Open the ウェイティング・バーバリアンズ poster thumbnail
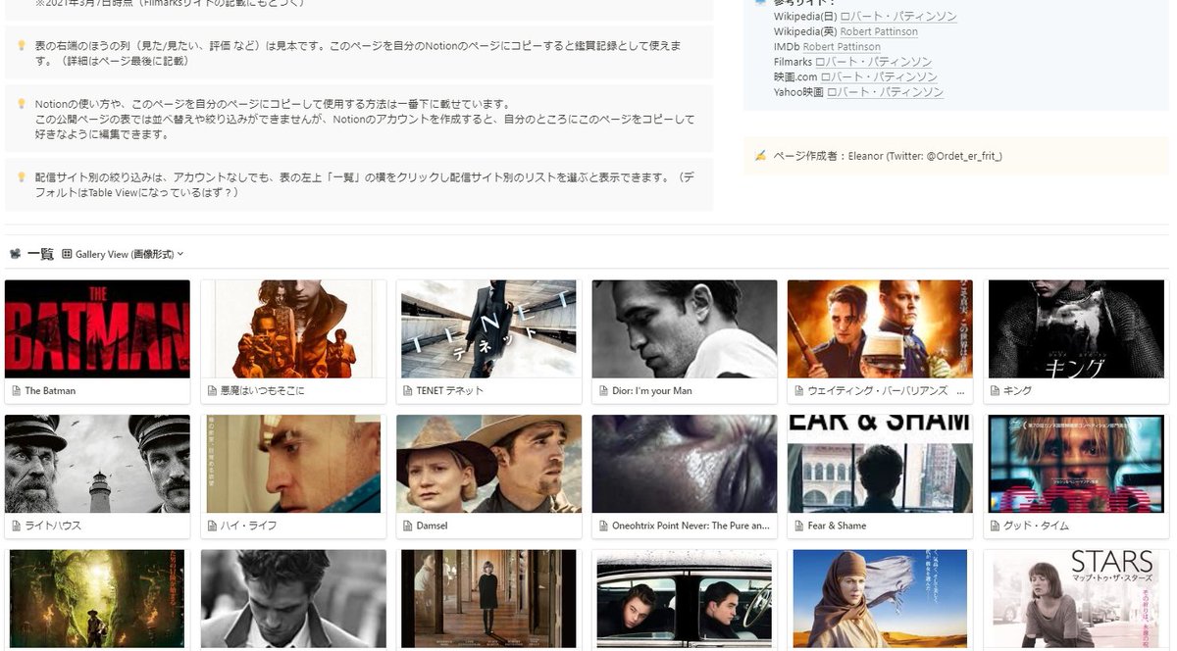The height and width of the screenshot is (651, 1177). [x=880, y=329]
